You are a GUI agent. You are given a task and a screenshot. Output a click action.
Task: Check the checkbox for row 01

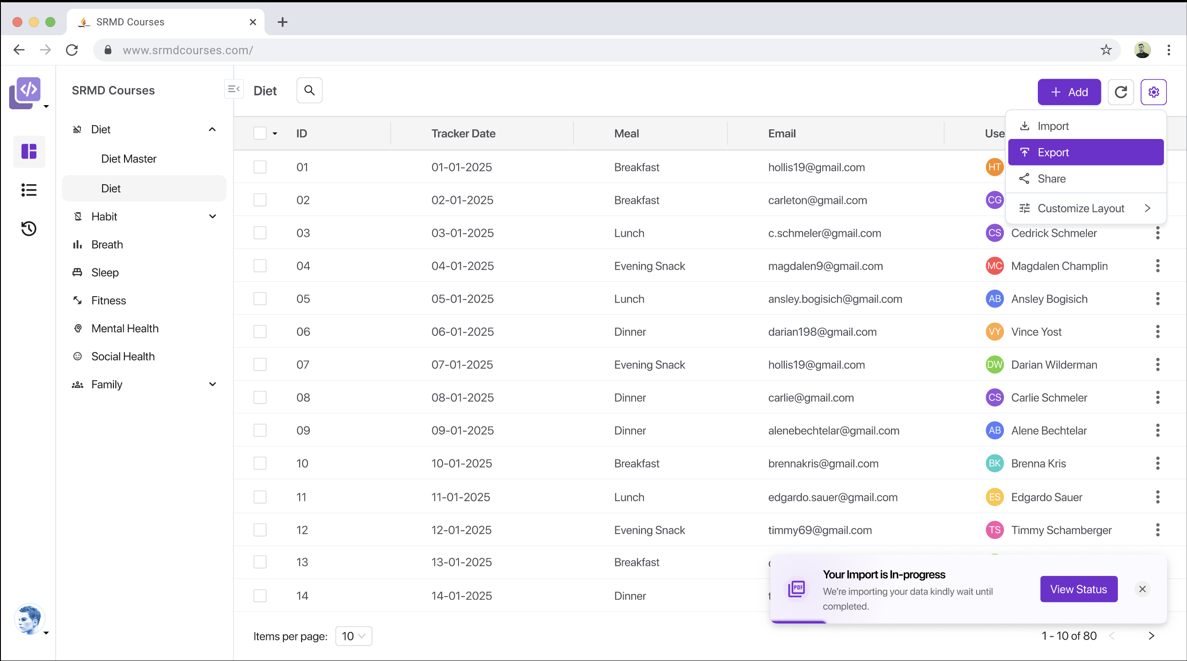pyautogui.click(x=260, y=167)
